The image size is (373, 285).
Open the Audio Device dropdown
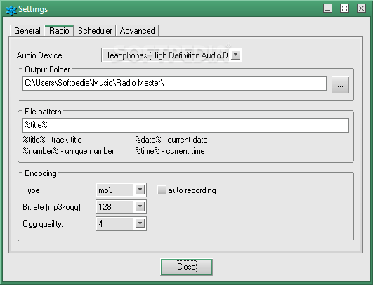tap(171, 55)
